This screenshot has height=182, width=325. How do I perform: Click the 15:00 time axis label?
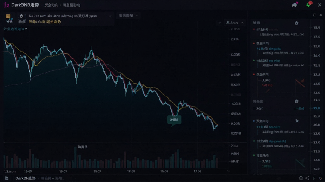click(97, 171)
